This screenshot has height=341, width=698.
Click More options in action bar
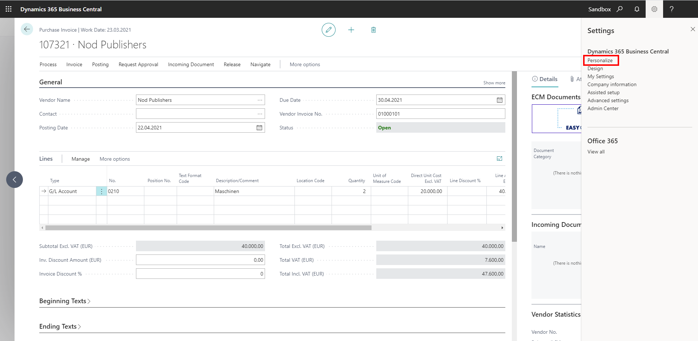pyautogui.click(x=305, y=64)
